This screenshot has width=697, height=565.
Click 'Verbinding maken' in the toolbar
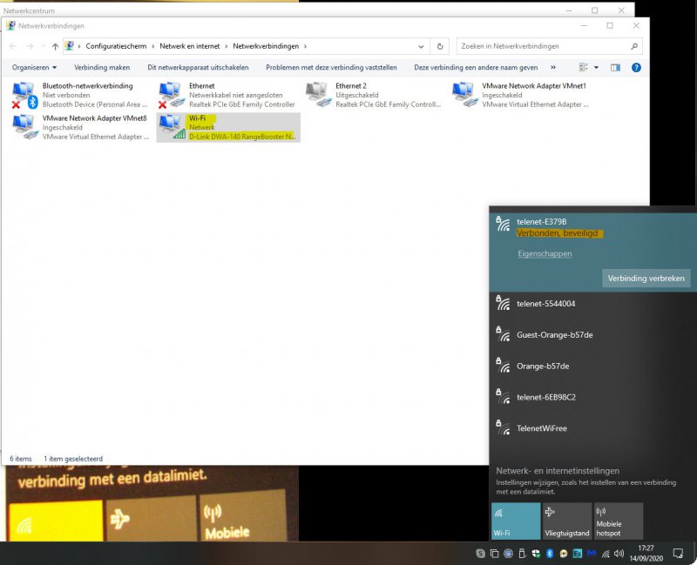pyautogui.click(x=102, y=67)
